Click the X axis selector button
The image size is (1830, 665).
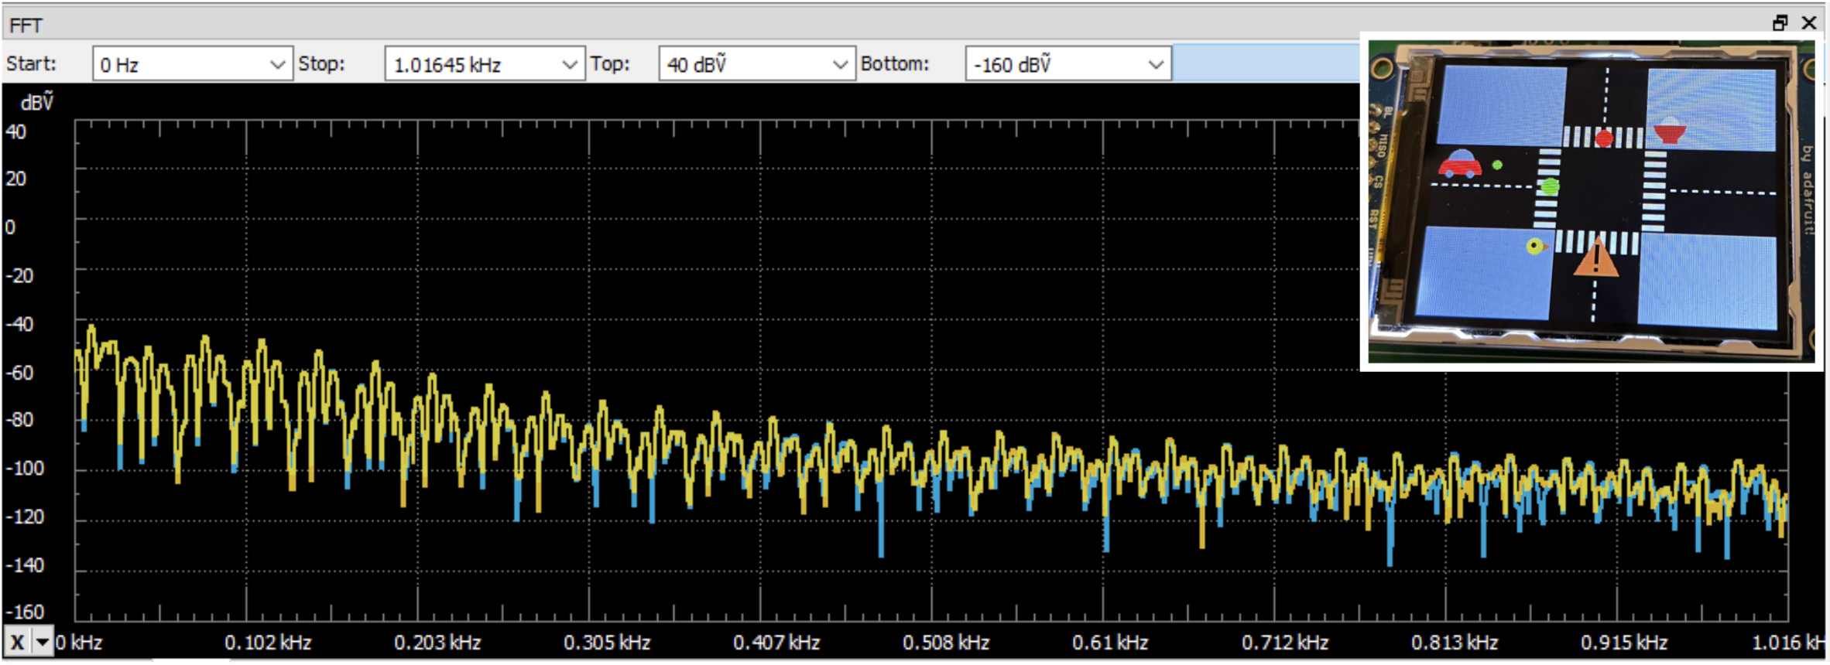(17, 642)
